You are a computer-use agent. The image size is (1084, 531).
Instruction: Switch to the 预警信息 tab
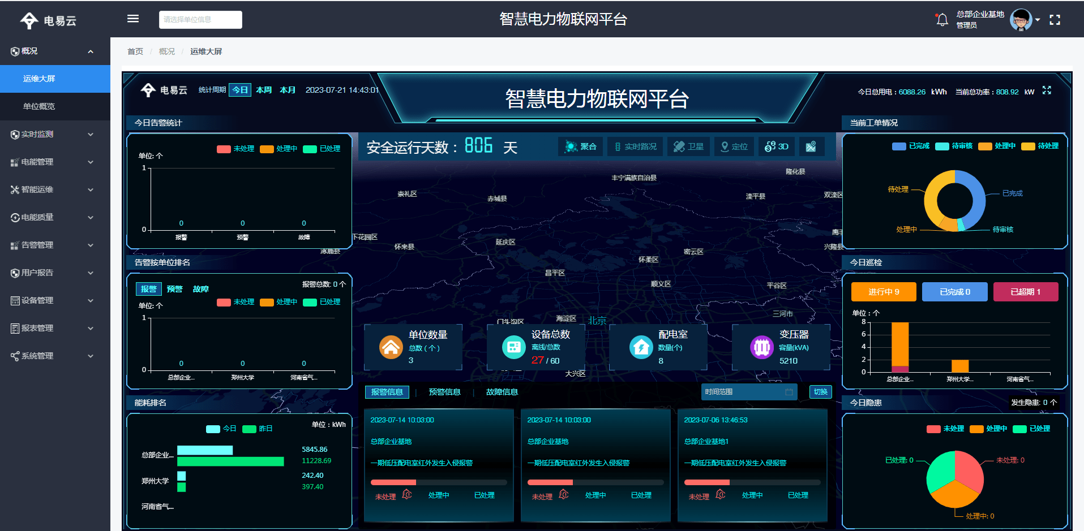[445, 391]
